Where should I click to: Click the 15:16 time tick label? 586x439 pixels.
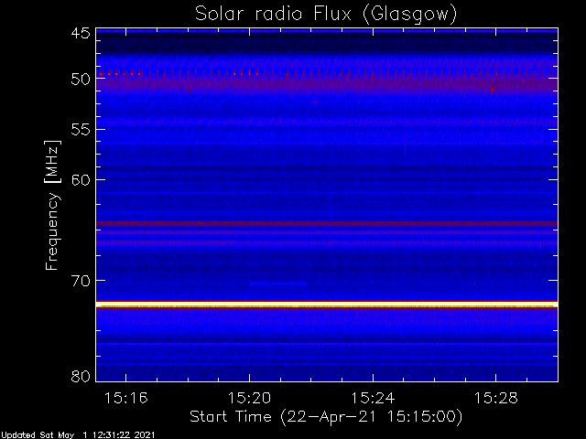[x=126, y=398]
